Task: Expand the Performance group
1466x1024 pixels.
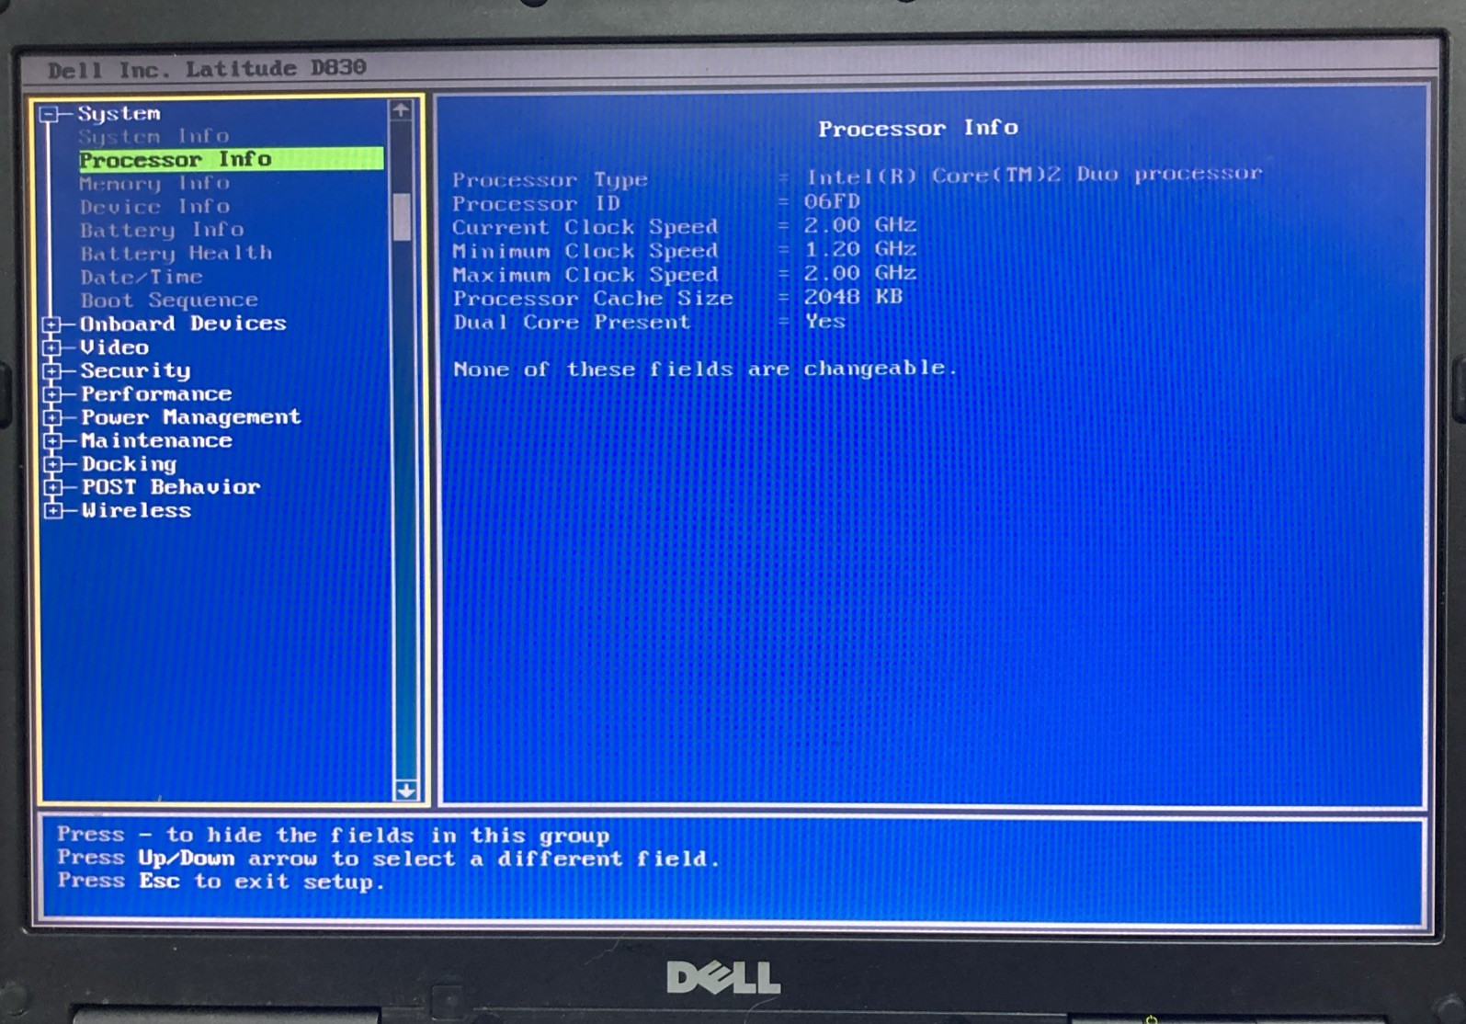Action: click(x=52, y=395)
